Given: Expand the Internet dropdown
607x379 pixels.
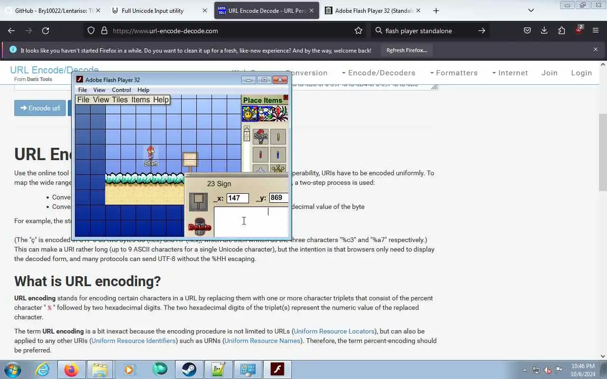Looking at the screenshot, I should (510, 73).
